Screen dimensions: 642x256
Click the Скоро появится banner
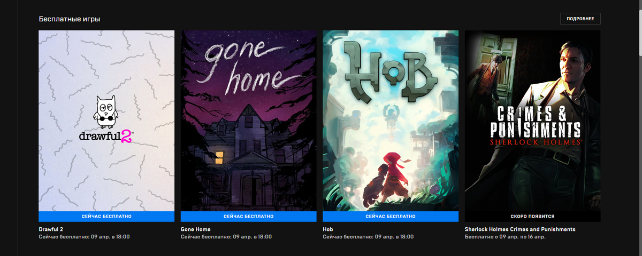tap(532, 217)
